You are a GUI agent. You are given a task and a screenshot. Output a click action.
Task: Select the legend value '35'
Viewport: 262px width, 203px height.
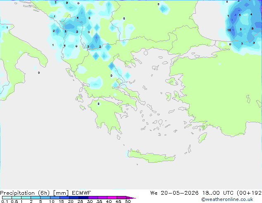coord(99,201)
